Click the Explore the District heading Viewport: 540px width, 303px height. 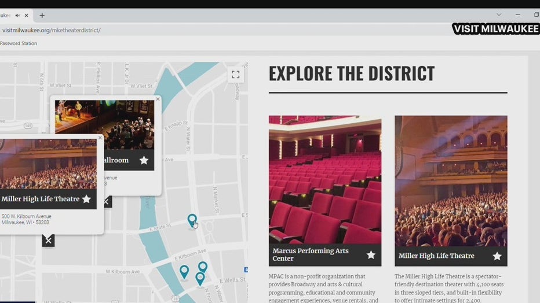pos(352,73)
